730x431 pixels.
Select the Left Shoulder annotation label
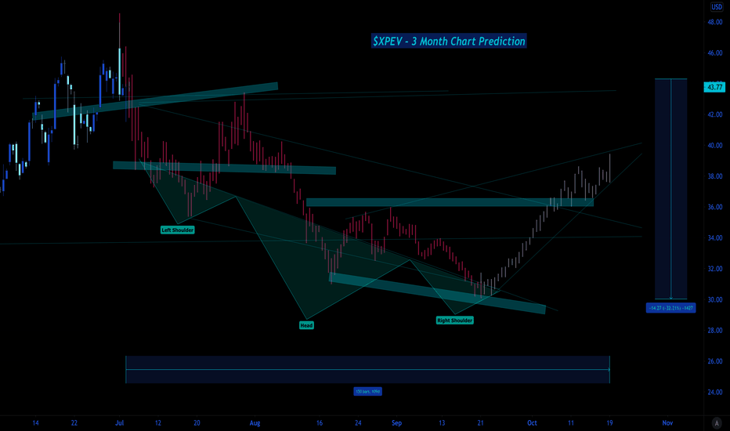tap(177, 230)
